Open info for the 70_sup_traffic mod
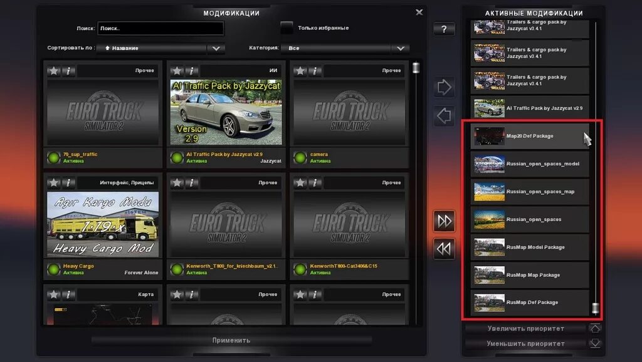642x362 pixels. 68,71
